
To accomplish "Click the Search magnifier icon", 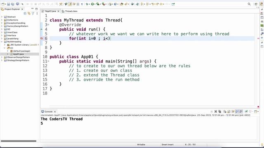I will pos(249,4).
